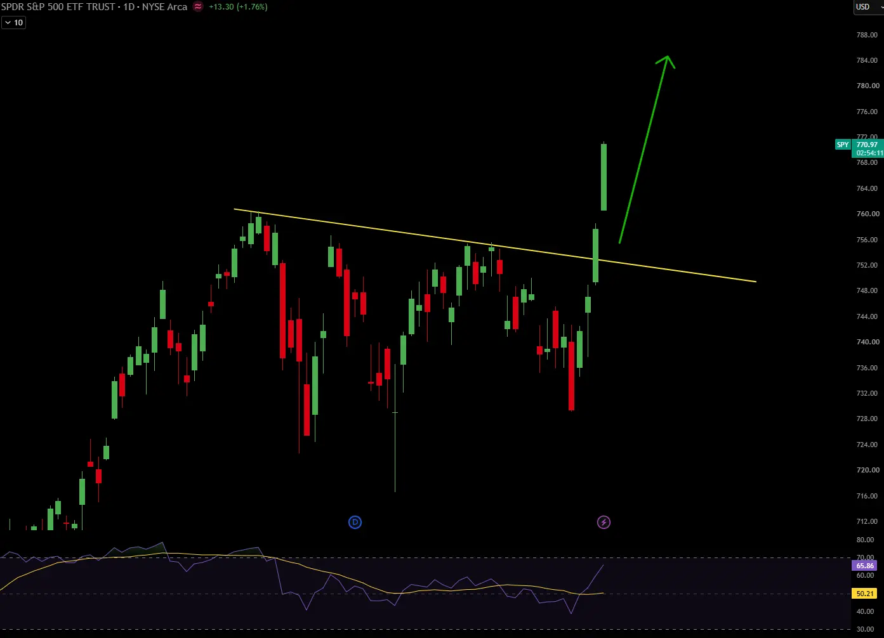
Task: Click the 724.00 price scale label
Action: click(x=868, y=445)
